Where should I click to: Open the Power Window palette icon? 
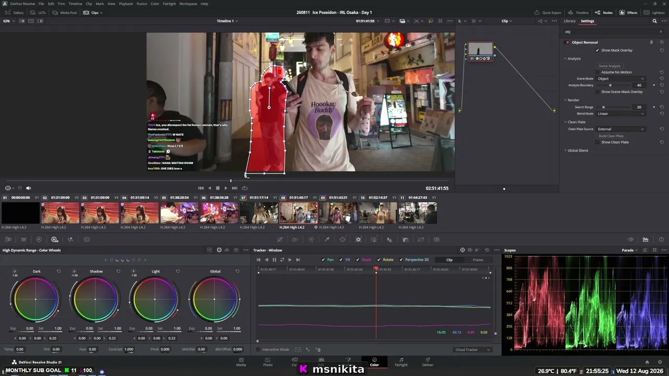coord(342,240)
